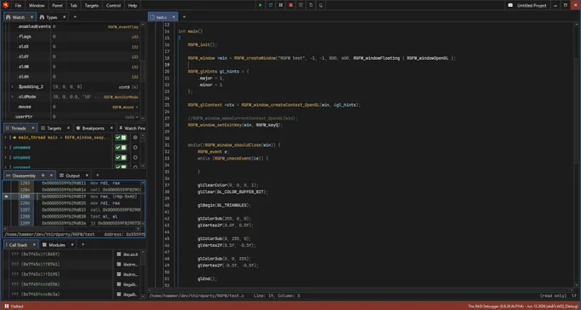This screenshot has width=581, height=310.
Task: Open the Window menu
Action: (x=37, y=6)
